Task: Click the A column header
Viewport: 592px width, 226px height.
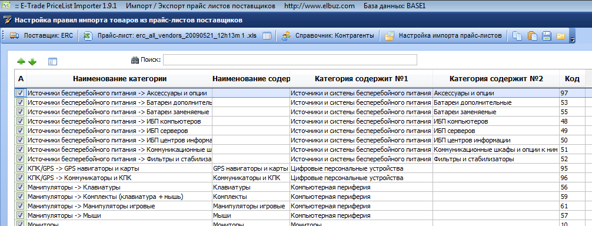Action: coord(21,79)
